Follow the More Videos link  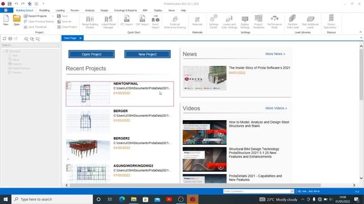point(276,108)
